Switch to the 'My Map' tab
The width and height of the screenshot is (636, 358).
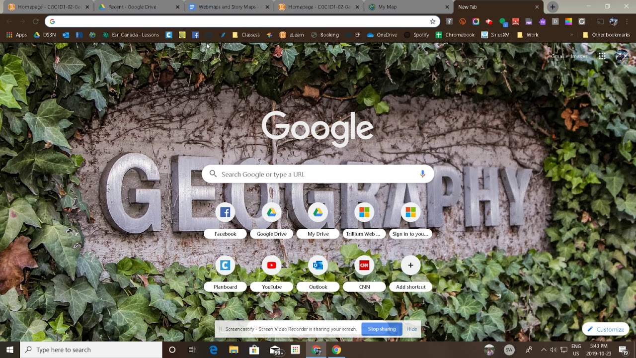[x=408, y=7]
